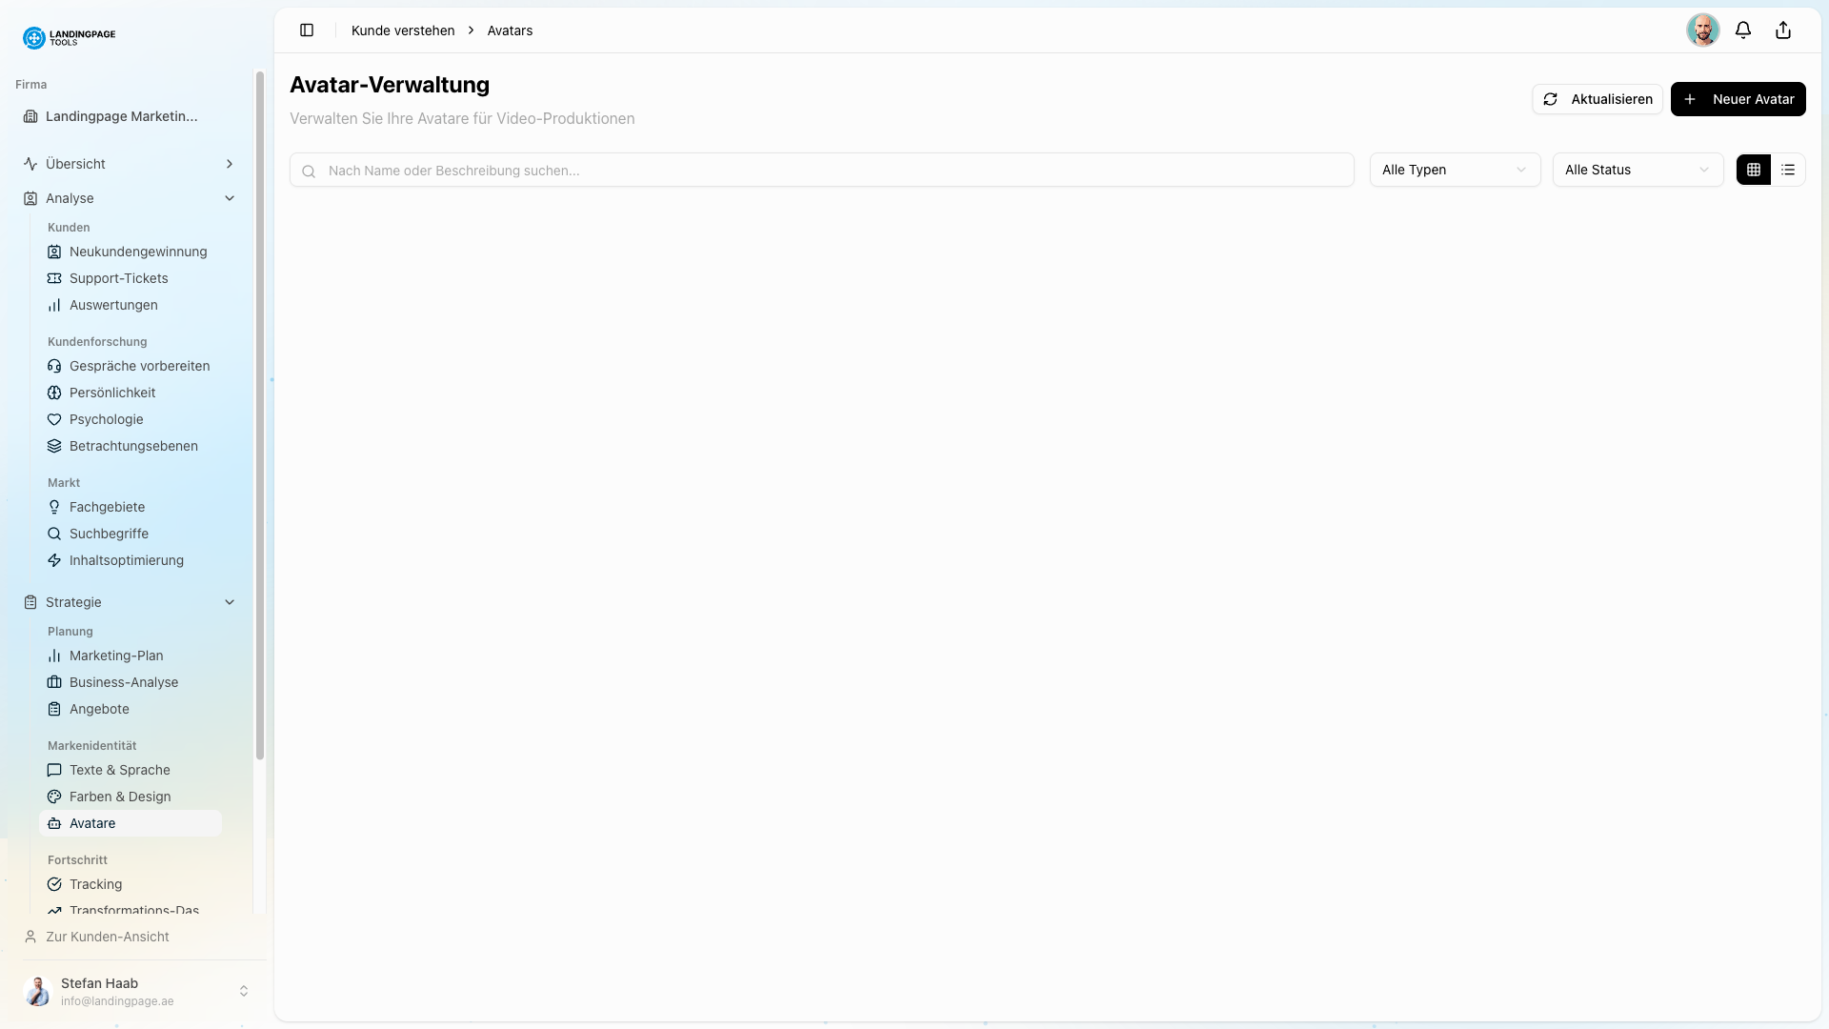
Task: Select the Psychologie heart icon
Action: 54,419
